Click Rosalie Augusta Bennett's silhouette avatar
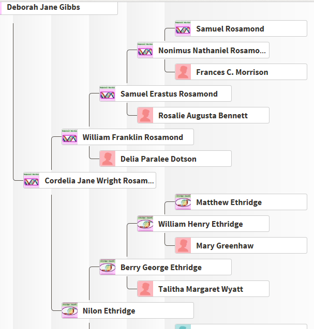 [x=145, y=116]
